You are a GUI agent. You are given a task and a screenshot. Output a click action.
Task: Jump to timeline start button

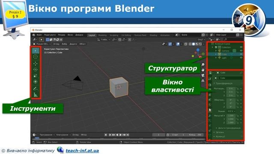click(110, 135)
